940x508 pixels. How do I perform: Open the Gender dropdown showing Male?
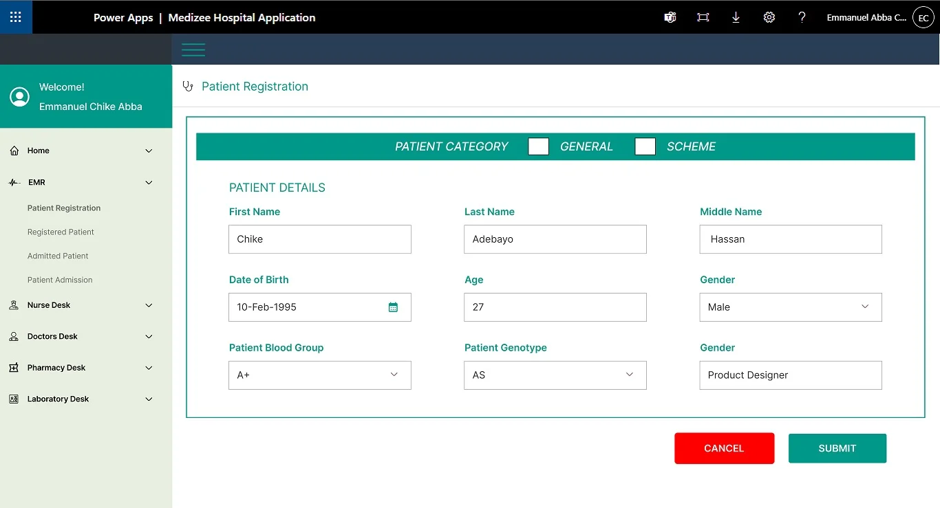point(790,307)
